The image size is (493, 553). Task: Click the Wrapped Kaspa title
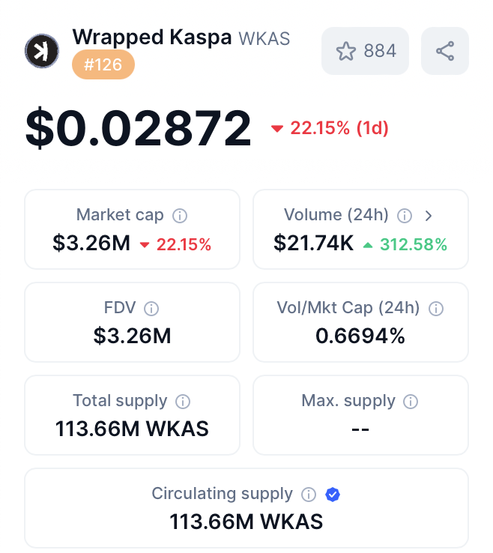(152, 37)
